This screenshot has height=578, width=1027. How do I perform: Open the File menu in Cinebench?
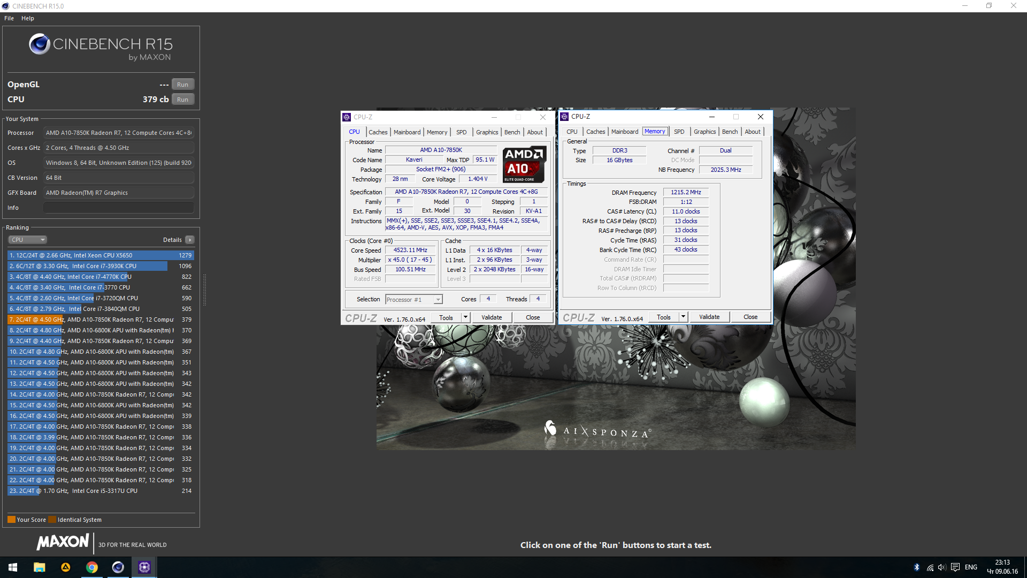pos(9,18)
